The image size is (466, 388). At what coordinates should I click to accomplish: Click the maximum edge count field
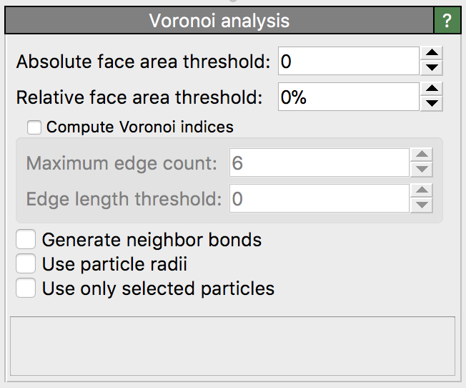click(319, 163)
